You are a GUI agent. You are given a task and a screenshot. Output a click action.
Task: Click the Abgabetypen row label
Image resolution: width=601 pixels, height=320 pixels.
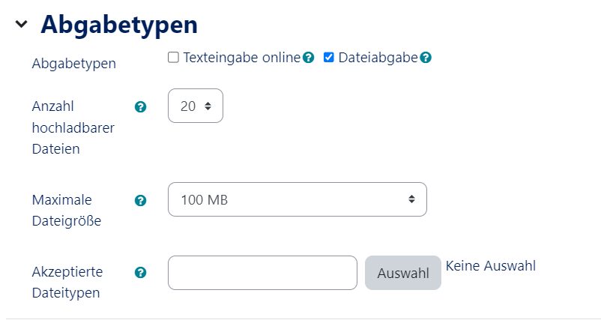tap(73, 64)
